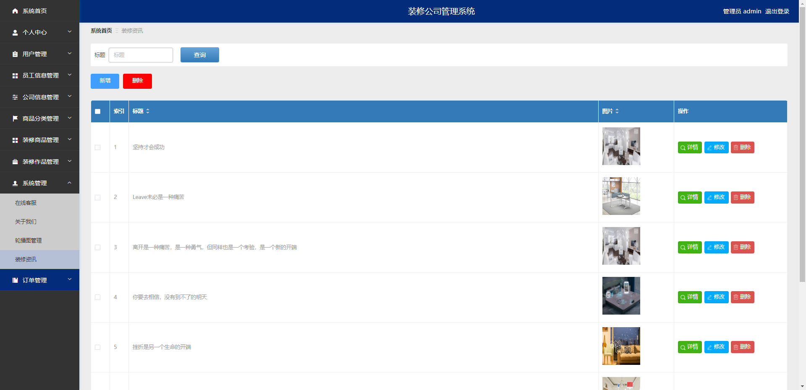Click the briefcase icon beside 装修作品管理
The image size is (806, 390).
(x=15, y=162)
